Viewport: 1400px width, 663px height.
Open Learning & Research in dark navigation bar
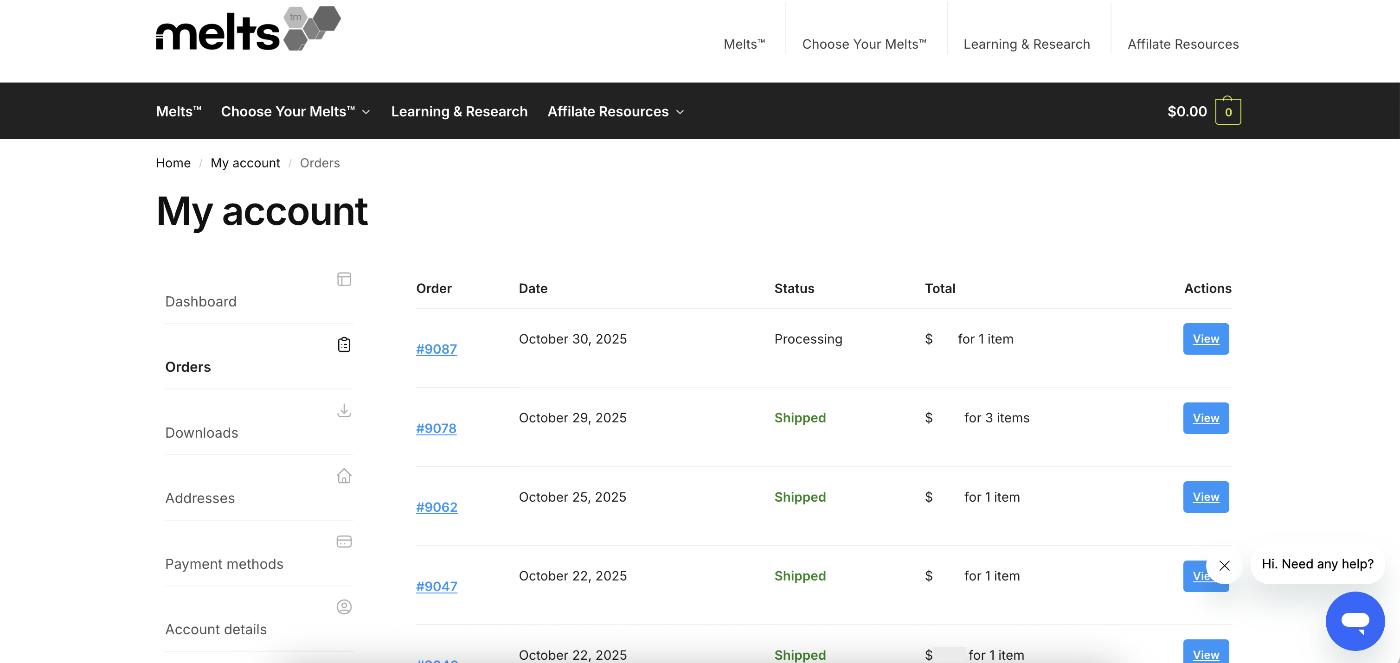coord(459,111)
